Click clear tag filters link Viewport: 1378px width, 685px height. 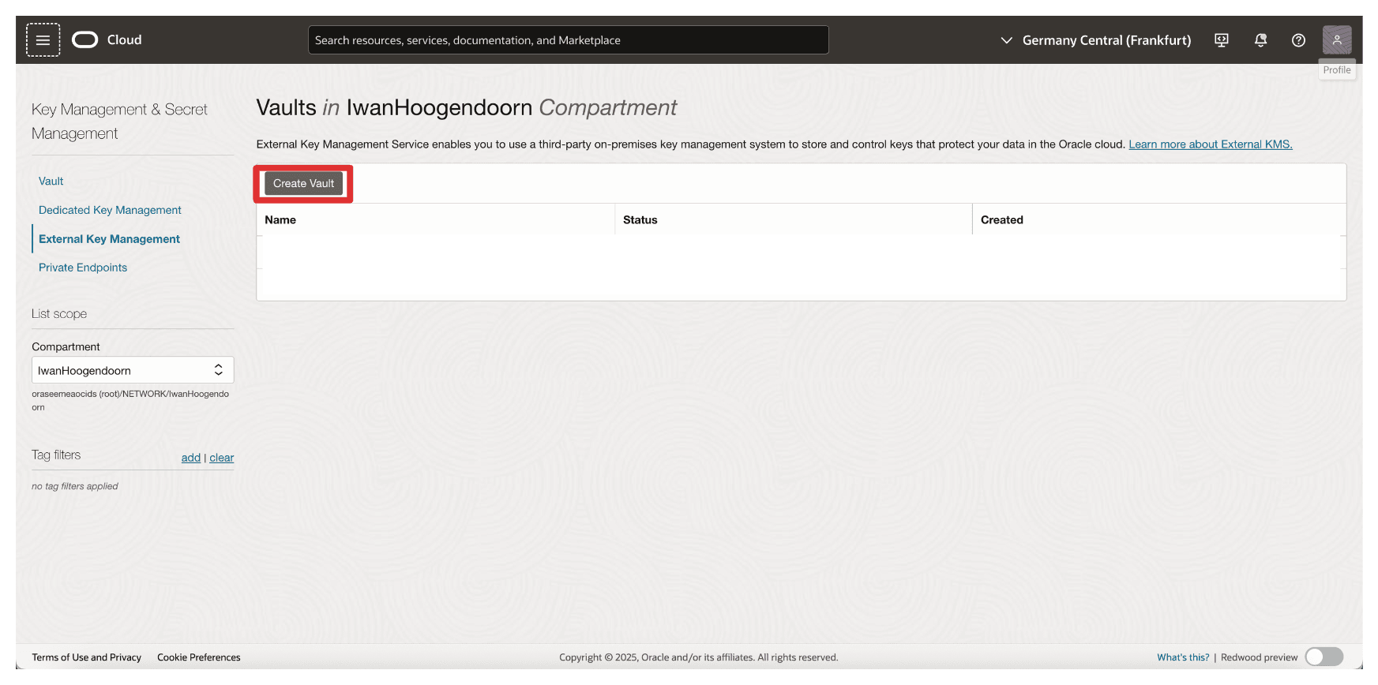(222, 458)
